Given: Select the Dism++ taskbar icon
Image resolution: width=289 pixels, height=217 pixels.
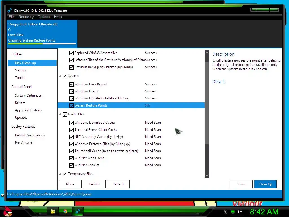Looking at the screenshot, I should tap(78, 211).
